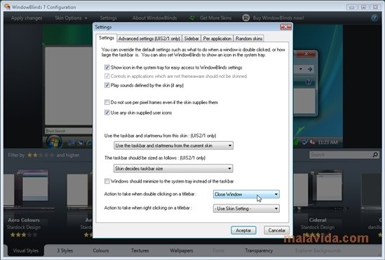This screenshot has width=385, height=260.
Task: Click muted volume icon in preview tray
Action: (312, 142)
